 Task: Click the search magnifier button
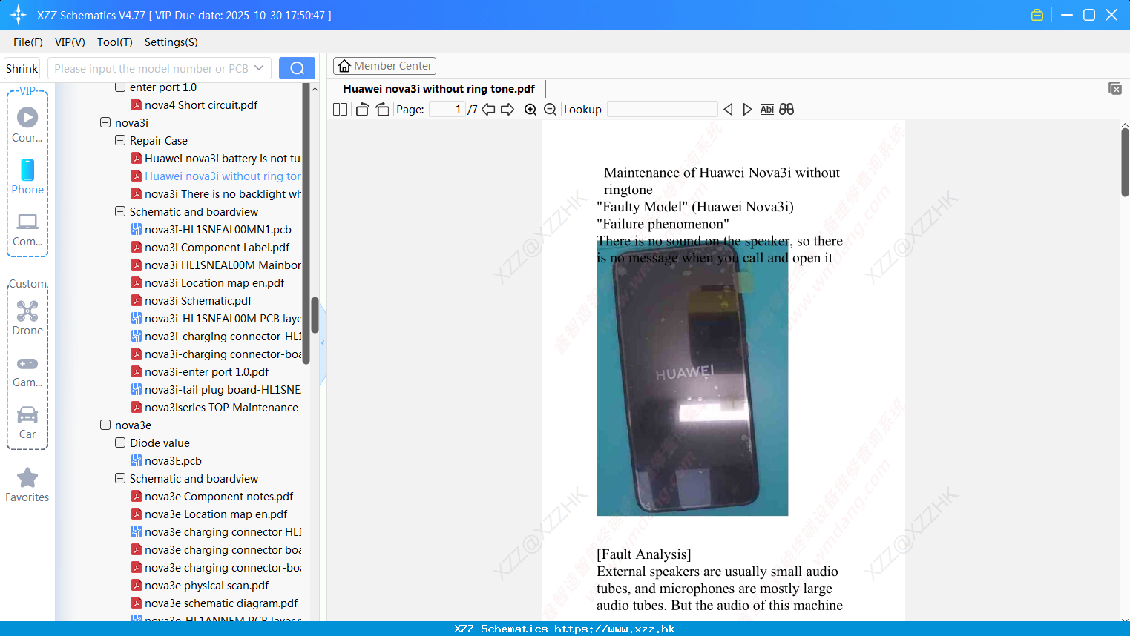(297, 68)
